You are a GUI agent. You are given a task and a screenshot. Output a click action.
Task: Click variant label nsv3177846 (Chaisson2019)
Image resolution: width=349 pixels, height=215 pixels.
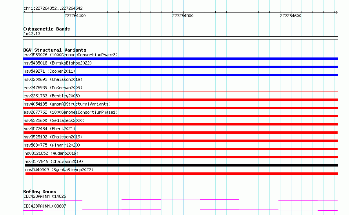(54, 161)
